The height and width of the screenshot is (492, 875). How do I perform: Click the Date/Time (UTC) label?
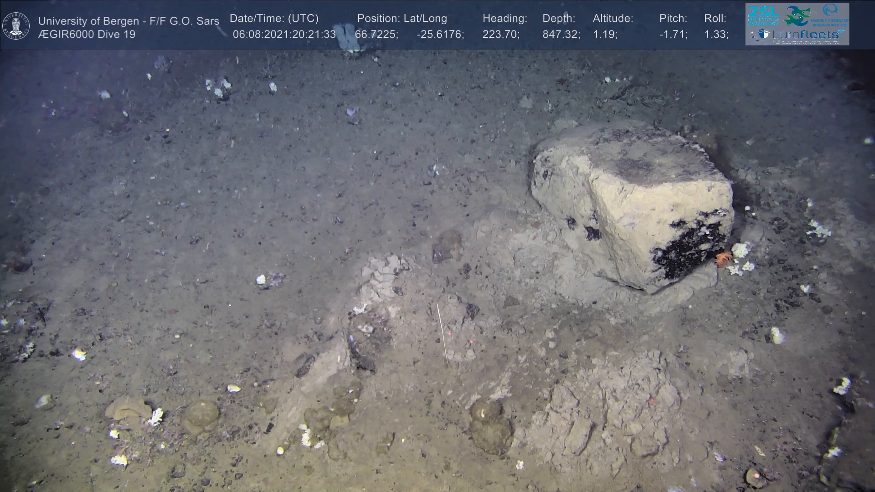click(x=274, y=19)
